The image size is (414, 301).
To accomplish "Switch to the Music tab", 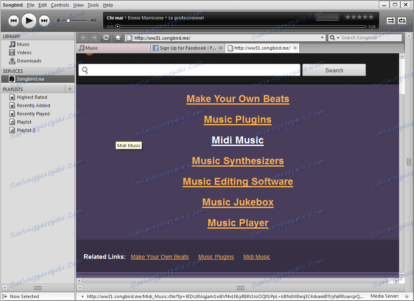I will point(113,48).
